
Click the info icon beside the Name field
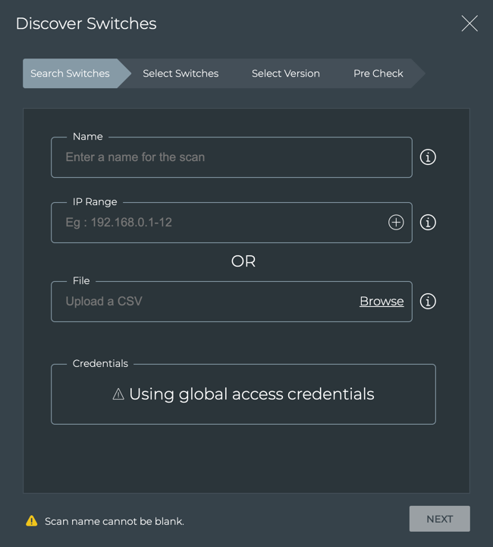428,157
